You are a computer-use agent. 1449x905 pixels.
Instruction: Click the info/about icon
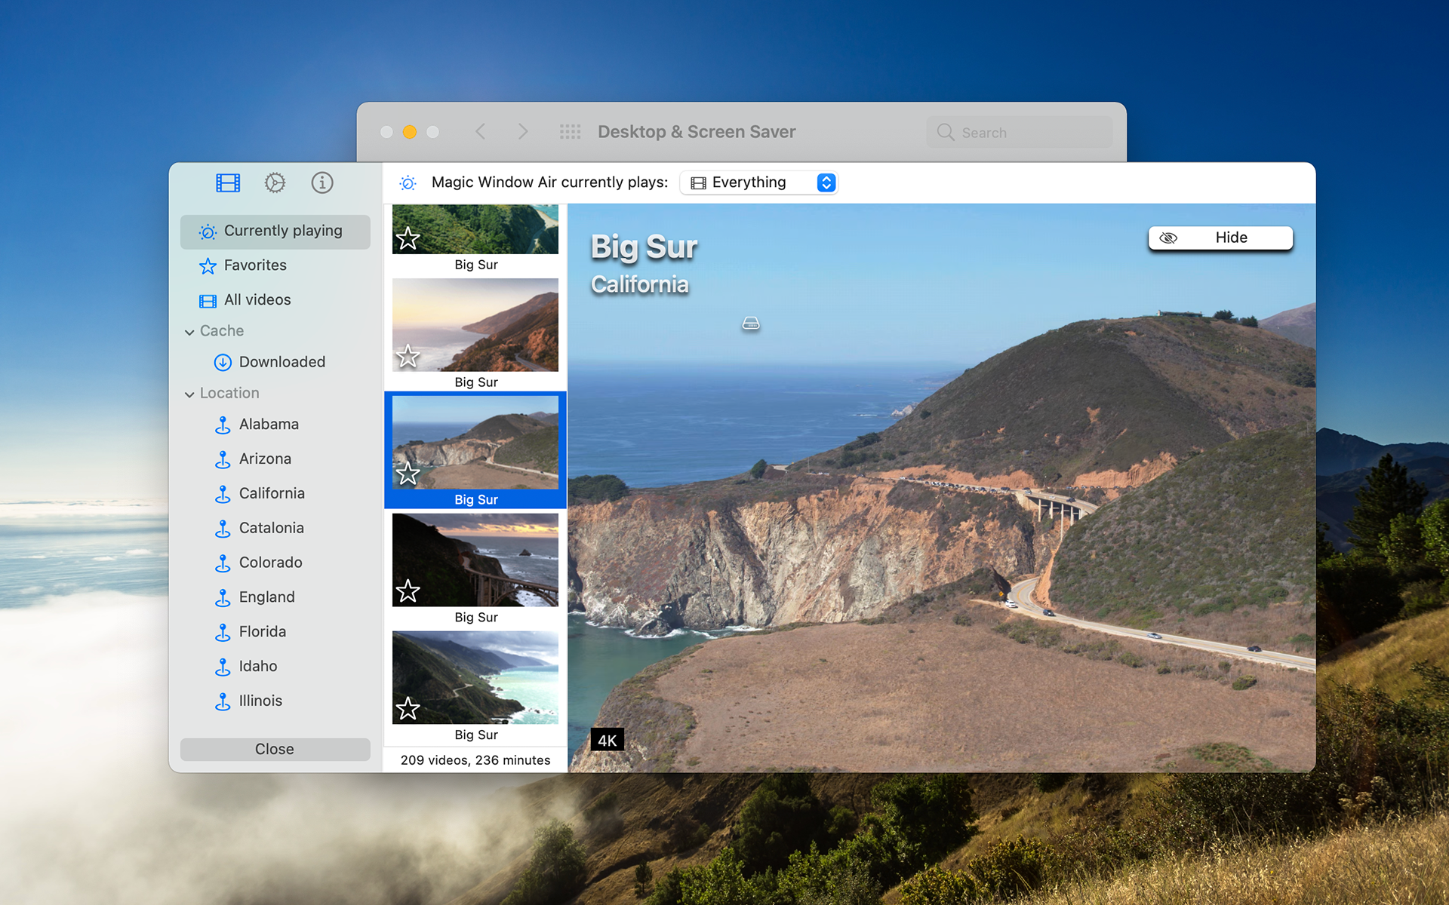pyautogui.click(x=321, y=183)
